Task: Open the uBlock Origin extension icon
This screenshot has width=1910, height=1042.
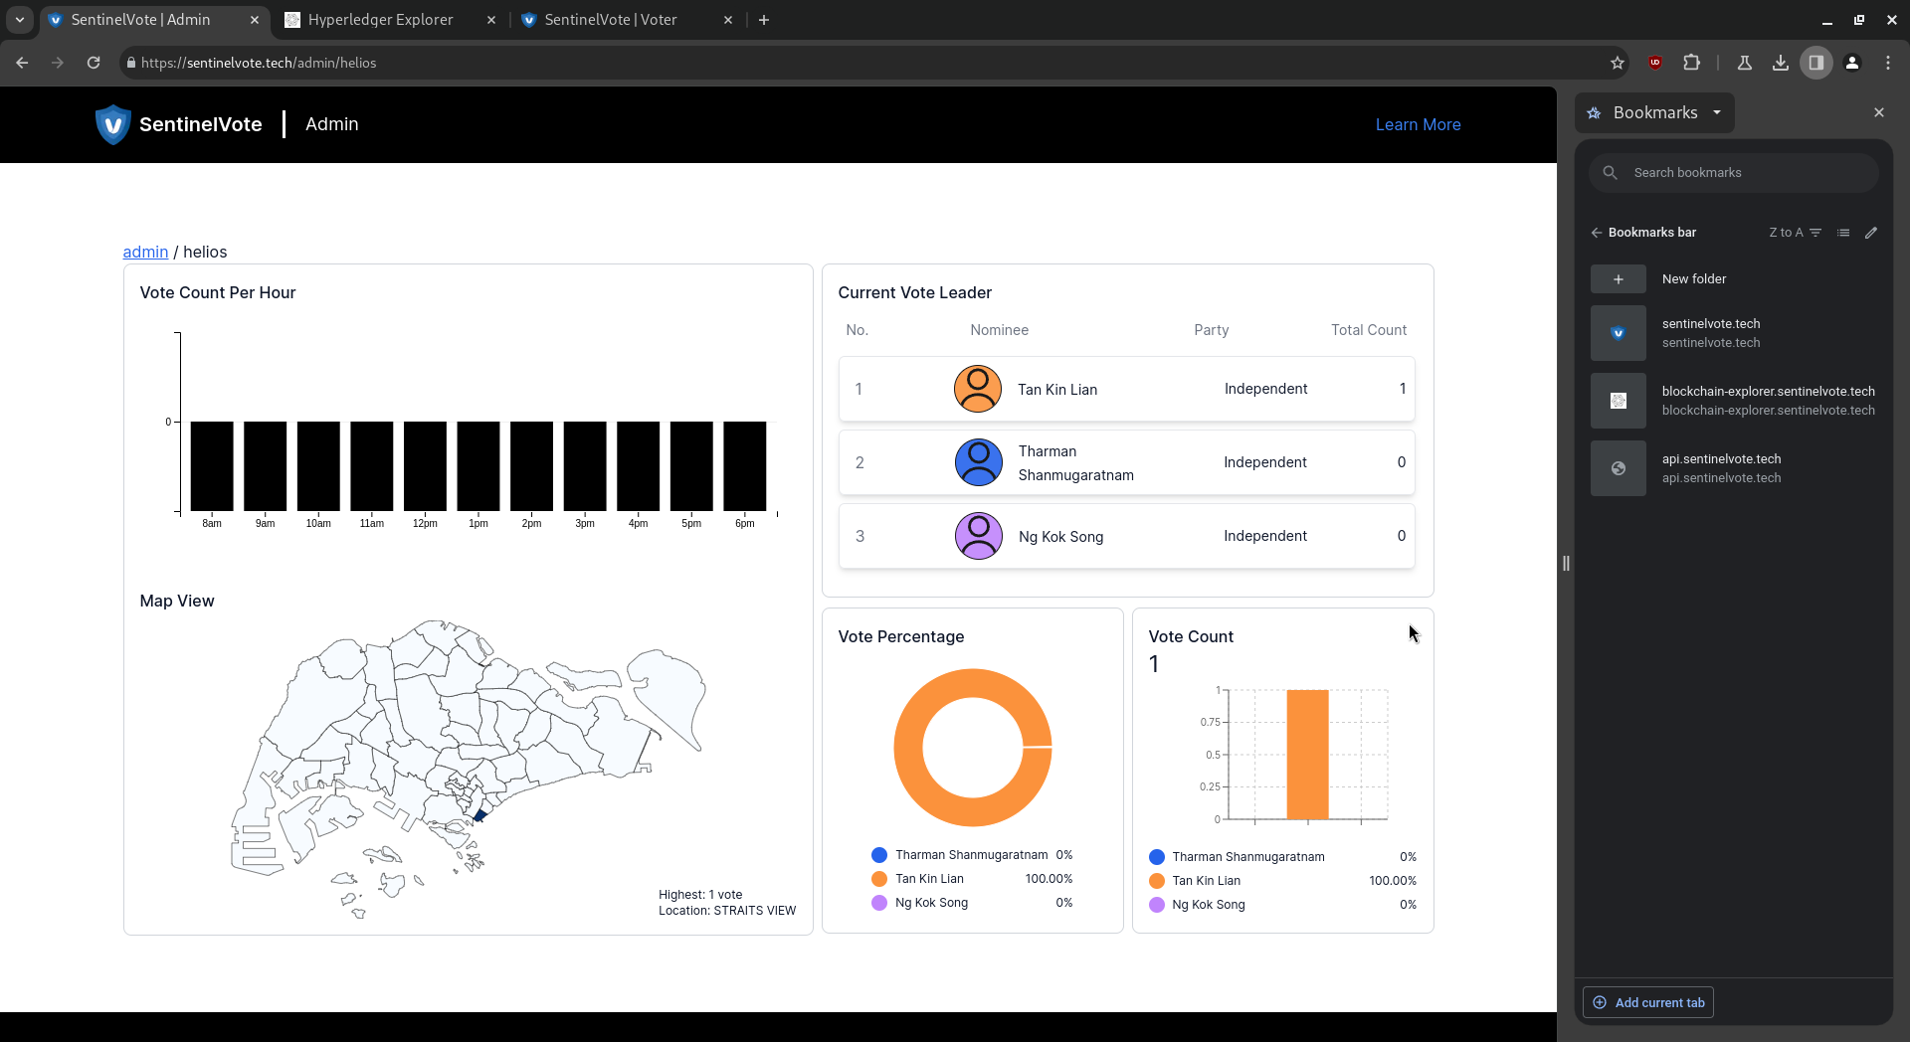Action: tap(1655, 63)
